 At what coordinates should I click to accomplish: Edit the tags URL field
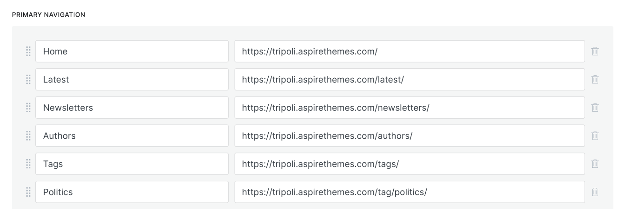[x=409, y=164]
